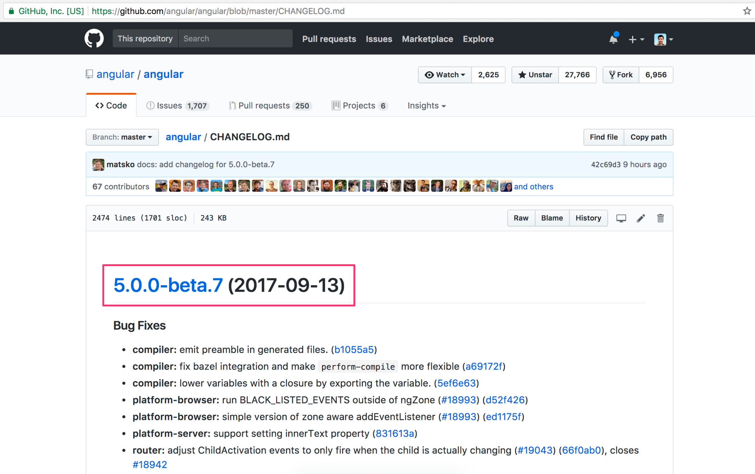Screen dimensions: 755x474
Task: Click matsko's commit author avatar
Action: [98, 164]
